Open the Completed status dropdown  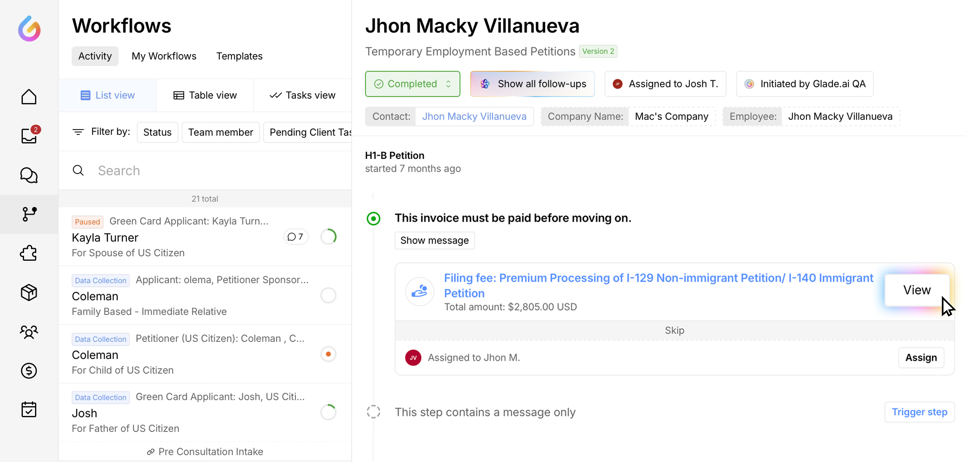[x=412, y=84]
